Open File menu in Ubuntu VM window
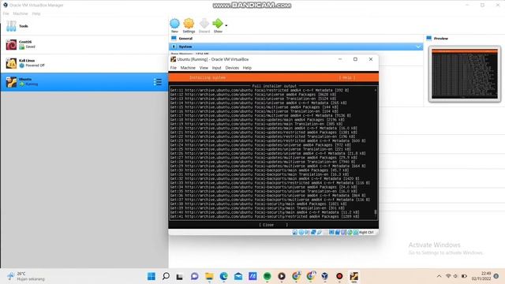Viewport: 505px width, 284px height. click(174, 68)
